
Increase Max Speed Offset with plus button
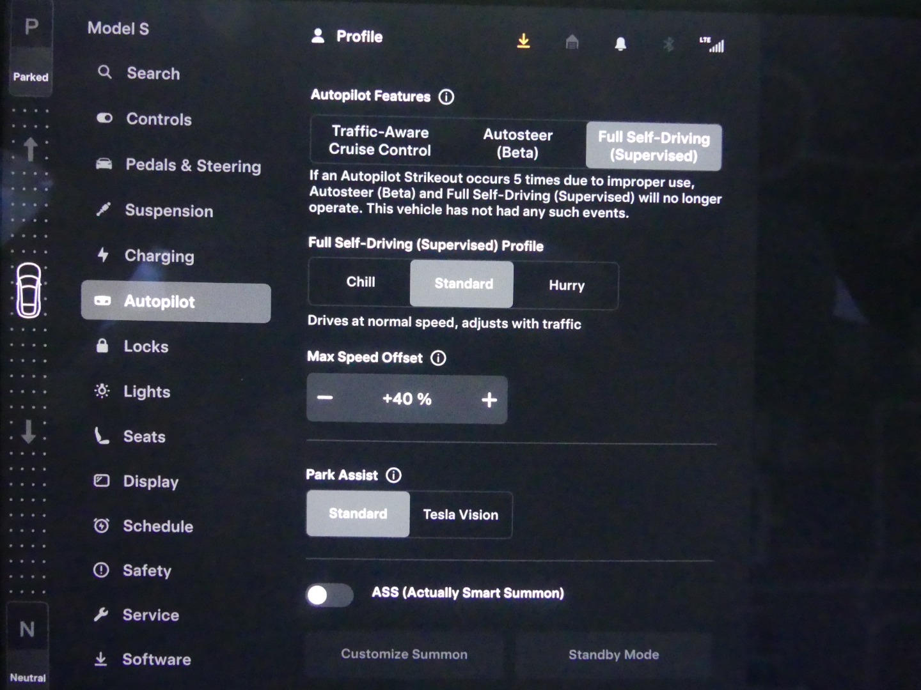click(x=489, y=400)
